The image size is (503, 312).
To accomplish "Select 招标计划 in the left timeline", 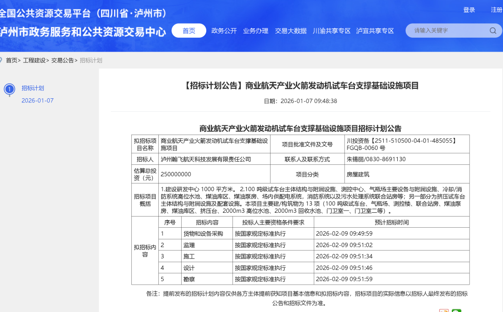I will (x=33, y=88).
